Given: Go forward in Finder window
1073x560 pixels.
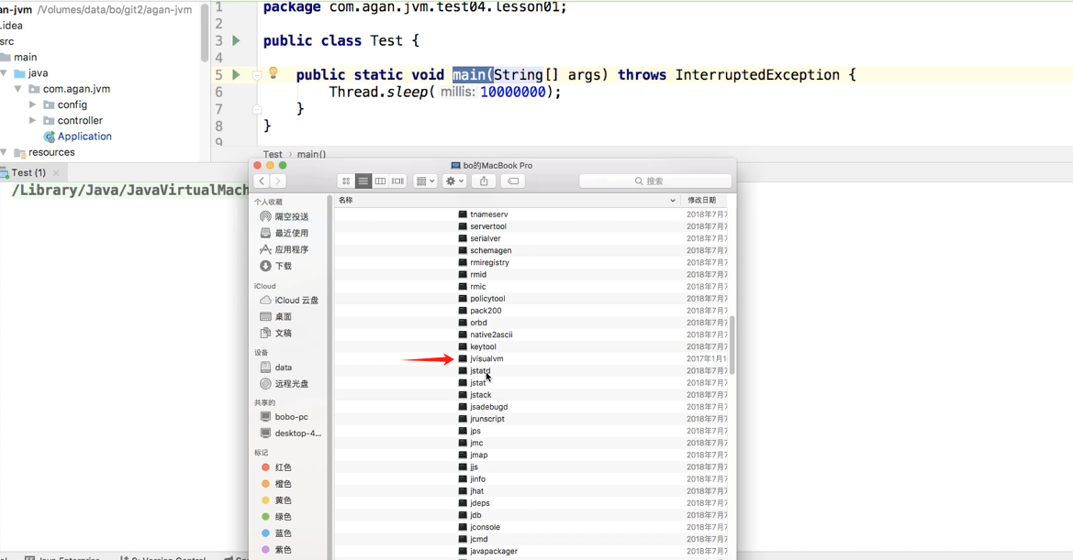Looking at the screenshot, I should (278, 181).
